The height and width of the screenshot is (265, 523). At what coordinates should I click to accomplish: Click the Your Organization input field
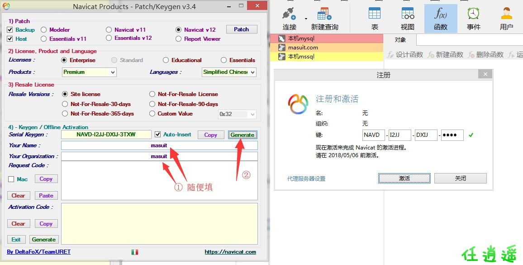159,156
